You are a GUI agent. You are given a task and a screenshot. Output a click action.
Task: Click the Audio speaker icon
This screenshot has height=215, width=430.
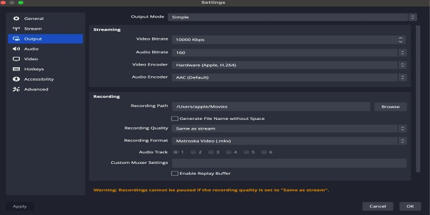[x=16, y=49]
